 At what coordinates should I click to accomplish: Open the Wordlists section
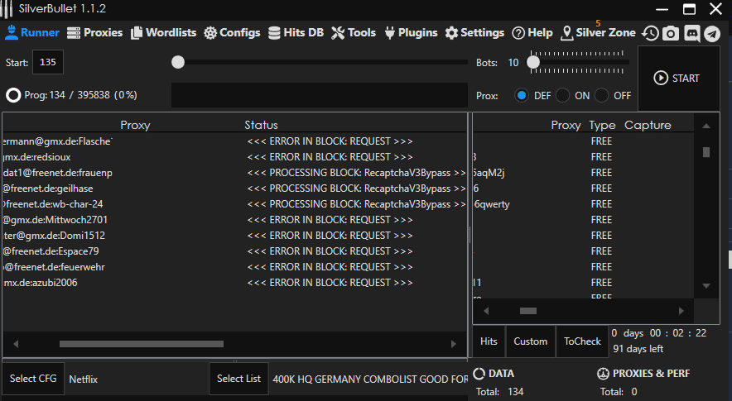coord(163,32)
